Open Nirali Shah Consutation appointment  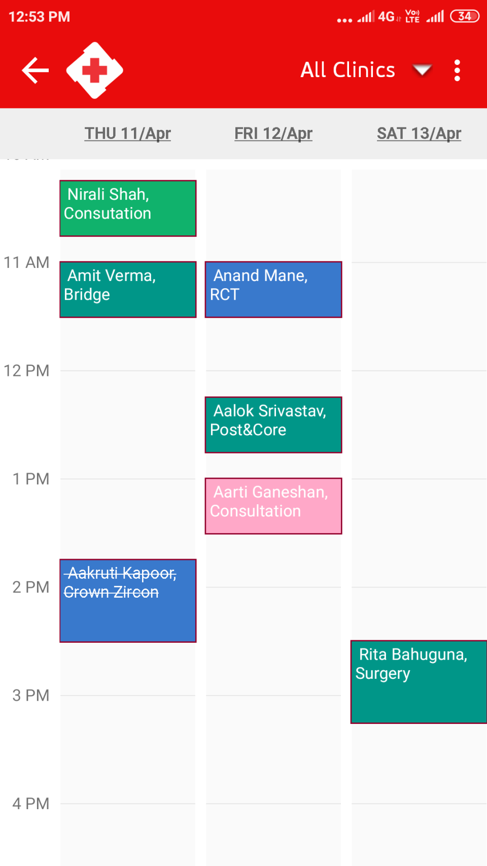pyautogui.click(x=128, y=208)
